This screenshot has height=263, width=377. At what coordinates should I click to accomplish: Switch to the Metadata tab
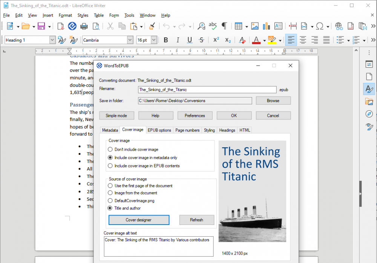pyautogui.click(x=110, y=130)
